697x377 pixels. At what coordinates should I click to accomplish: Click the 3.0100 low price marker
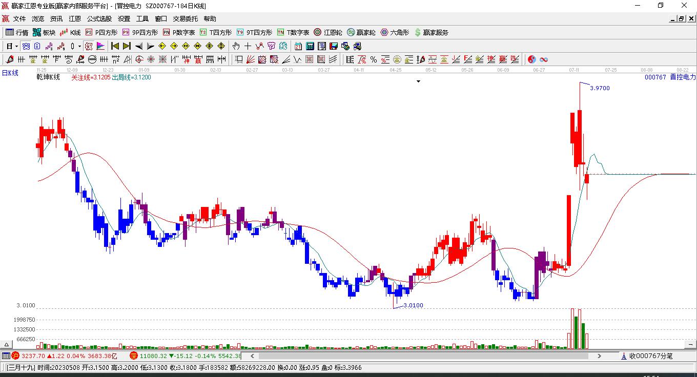click(414, 305)
